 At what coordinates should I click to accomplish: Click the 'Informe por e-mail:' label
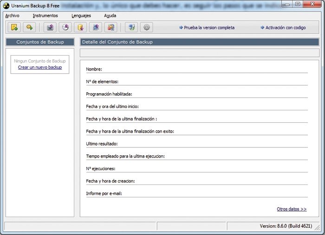104,193
